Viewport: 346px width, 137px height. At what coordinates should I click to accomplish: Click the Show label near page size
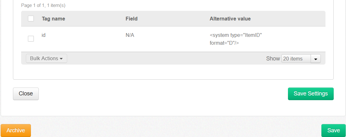(273, 59)
